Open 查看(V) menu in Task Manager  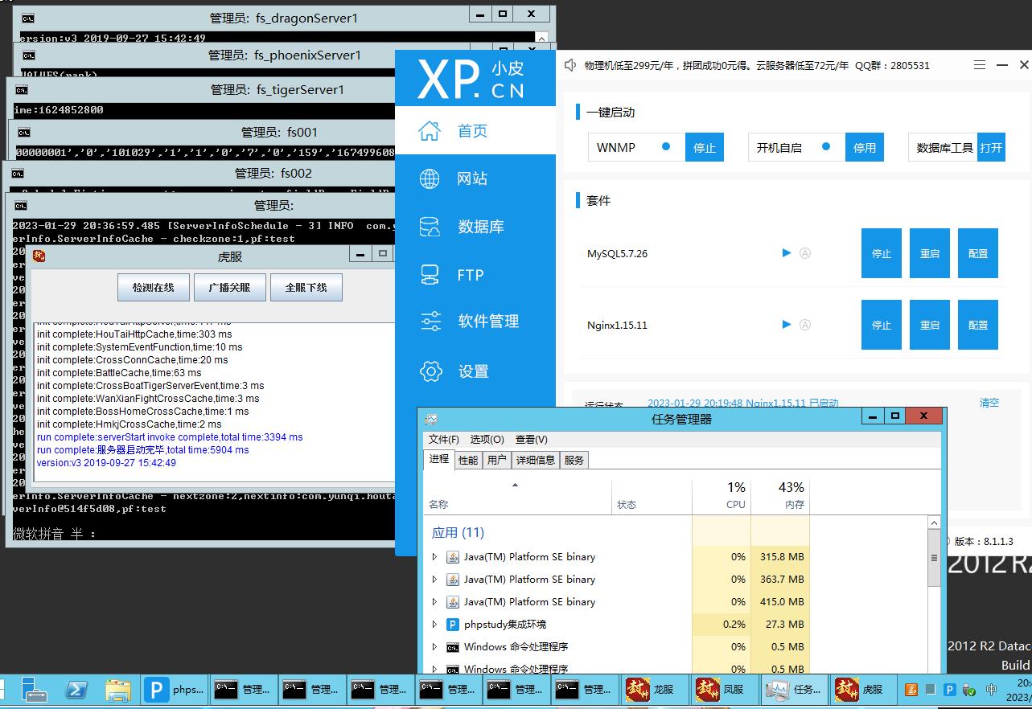coord(532,440)
